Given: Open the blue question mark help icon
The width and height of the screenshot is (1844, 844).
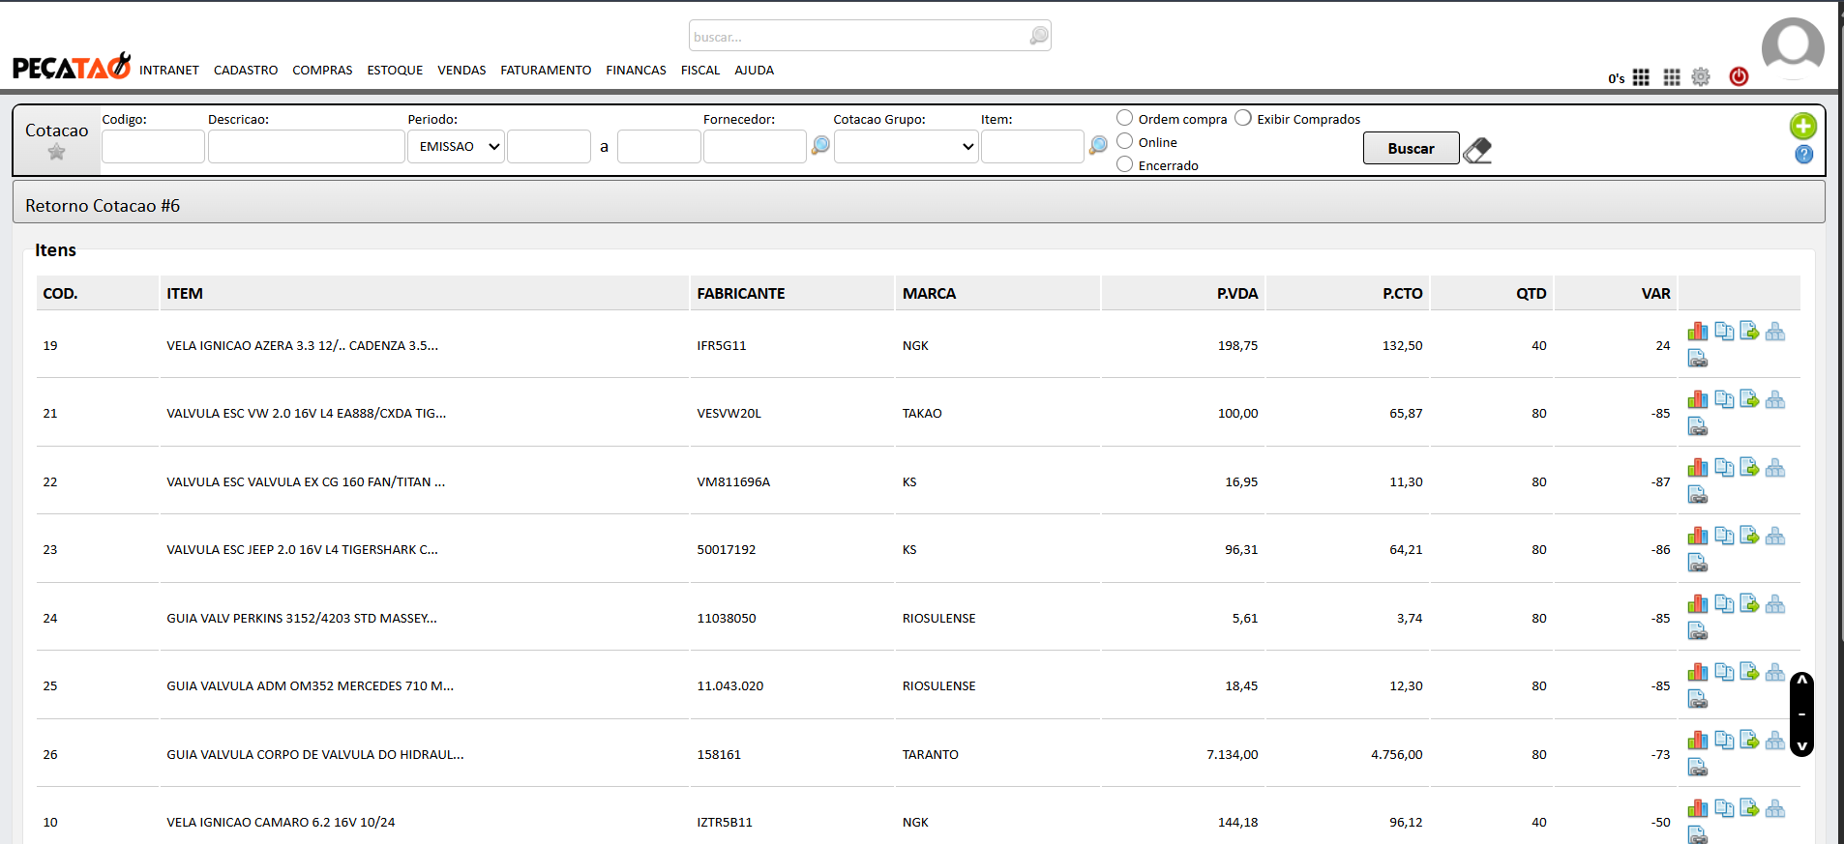Looking at the screenshot, I should pos(1803,154).
